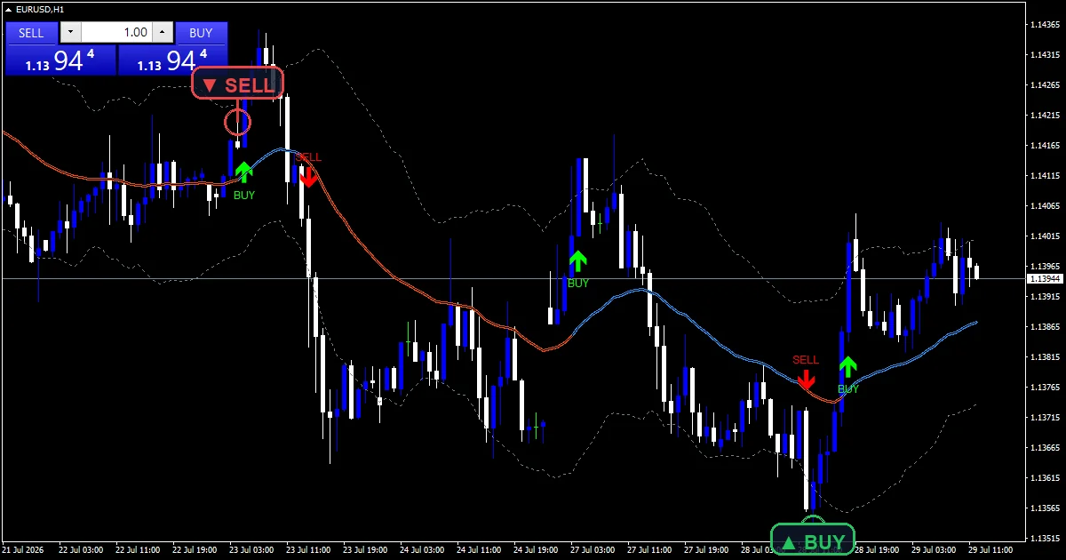Screen dimensions: 1066x560
Task: Increase lot volume with the up arrow
Action: coord(162,33)
